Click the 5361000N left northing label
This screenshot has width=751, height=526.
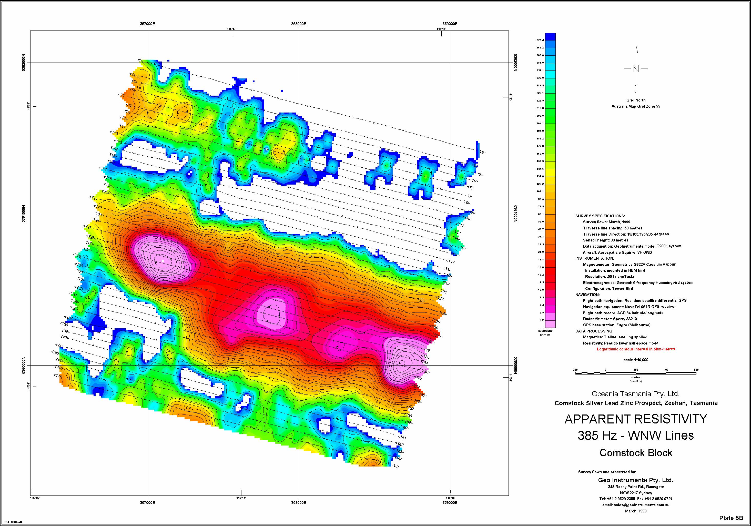[x=24, y=214]
